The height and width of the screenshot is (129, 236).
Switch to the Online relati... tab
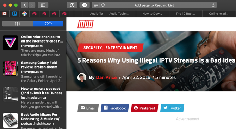click(219, 14)
